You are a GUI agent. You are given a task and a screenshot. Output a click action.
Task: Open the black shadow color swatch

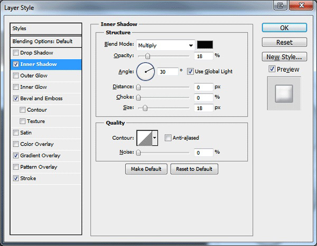tap(205, 45)
